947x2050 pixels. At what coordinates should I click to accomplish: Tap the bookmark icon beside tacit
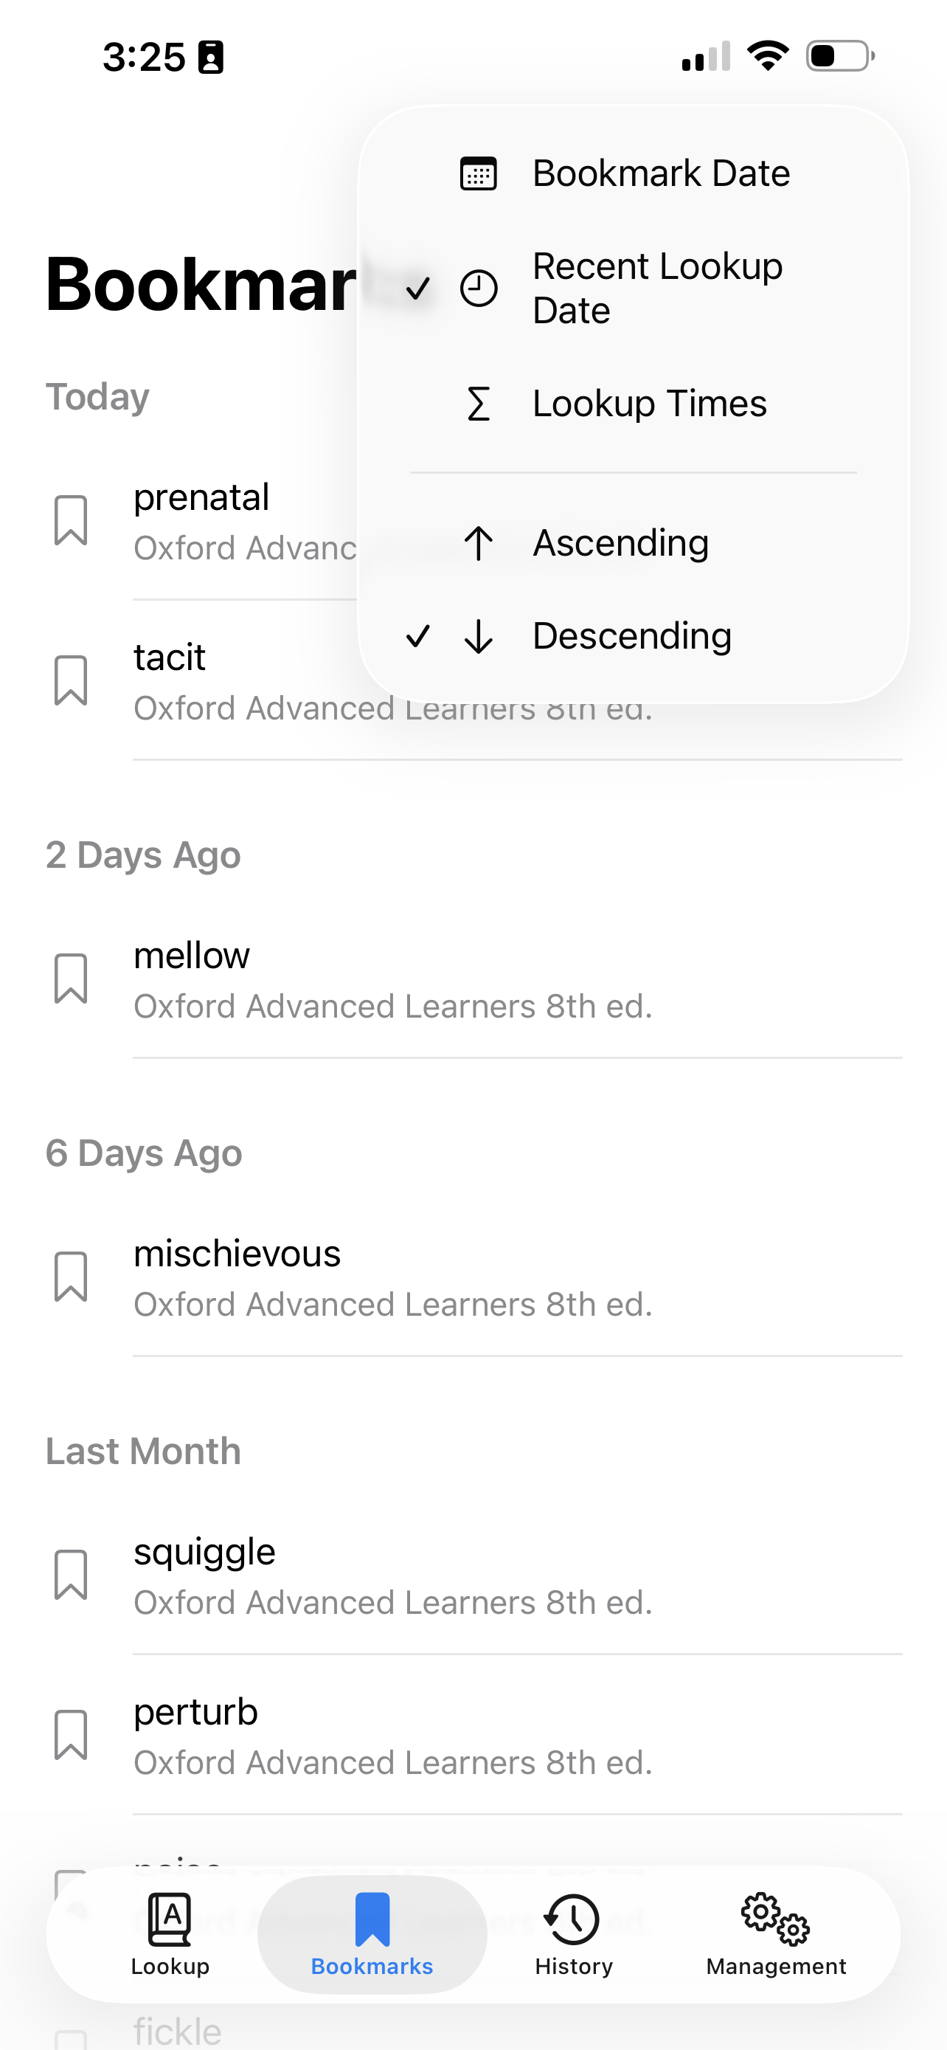(71, 680)
